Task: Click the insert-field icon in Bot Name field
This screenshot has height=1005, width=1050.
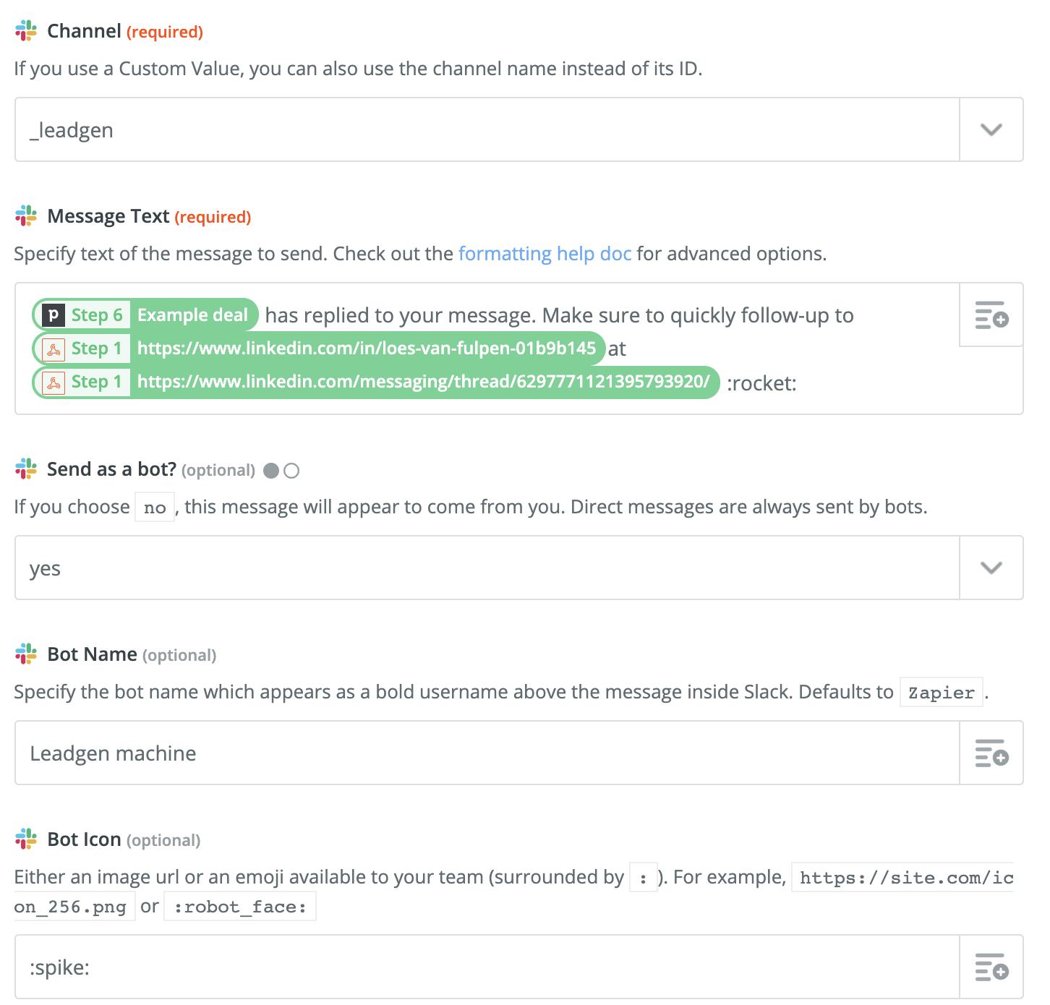Action: click(991, 753)
